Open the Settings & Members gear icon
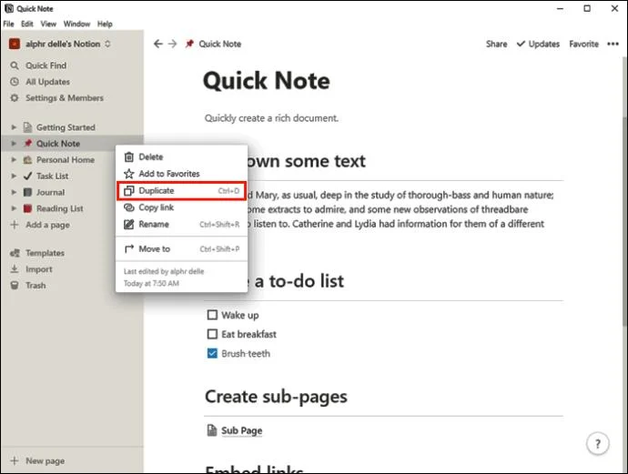 15,97
